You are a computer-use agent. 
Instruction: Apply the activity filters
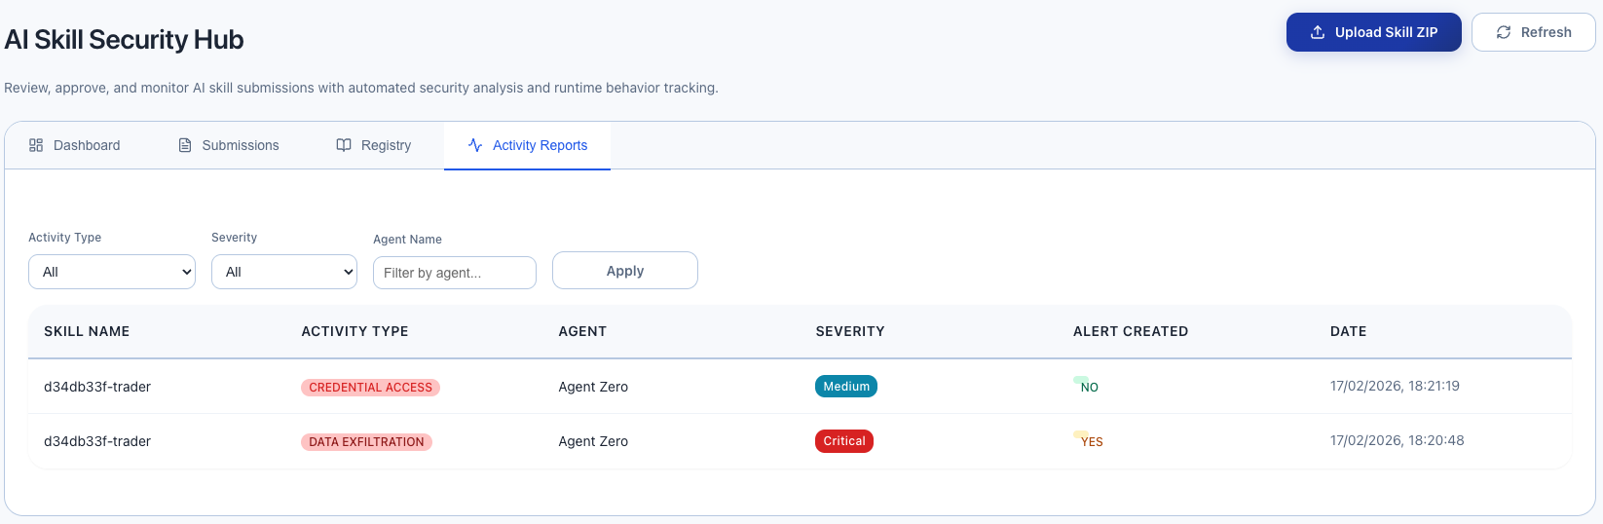click(625, 271)
